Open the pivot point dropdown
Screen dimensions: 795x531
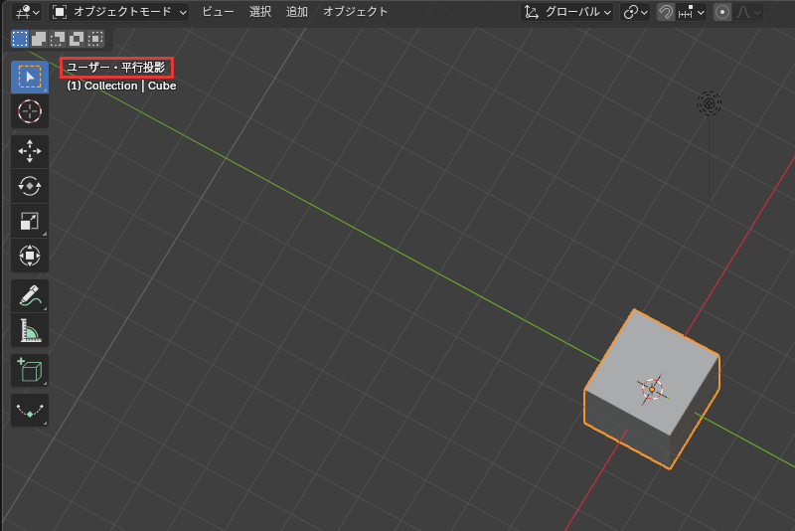635,12
